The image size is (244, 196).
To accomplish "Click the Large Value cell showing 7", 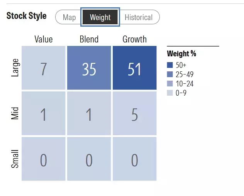I will [44, 68].
